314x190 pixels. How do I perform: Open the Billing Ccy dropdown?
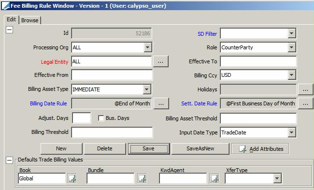[292, 75]
